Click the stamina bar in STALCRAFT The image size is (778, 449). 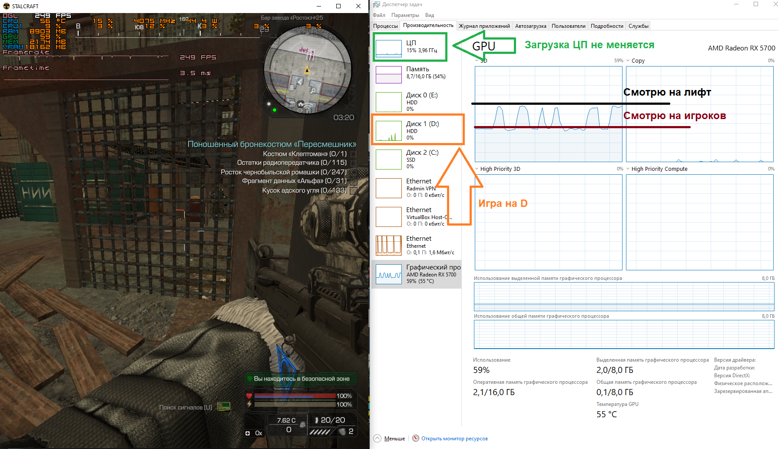click(295, 405)
